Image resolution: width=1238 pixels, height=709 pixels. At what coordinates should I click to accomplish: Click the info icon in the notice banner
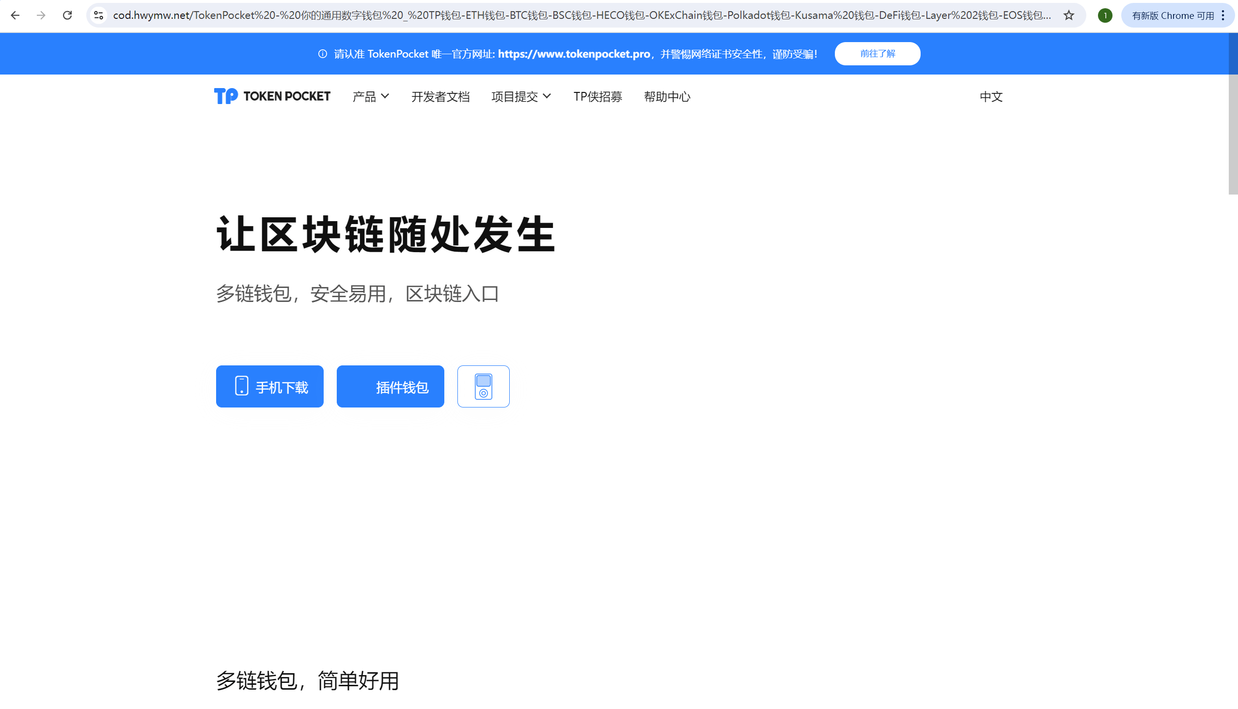[322, 54]
